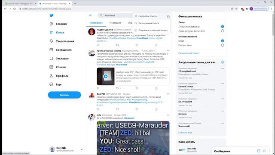Choose Настройки поиска menu entry
The height and width of the screenshot is (155, 275).
[x=151, y=16]
